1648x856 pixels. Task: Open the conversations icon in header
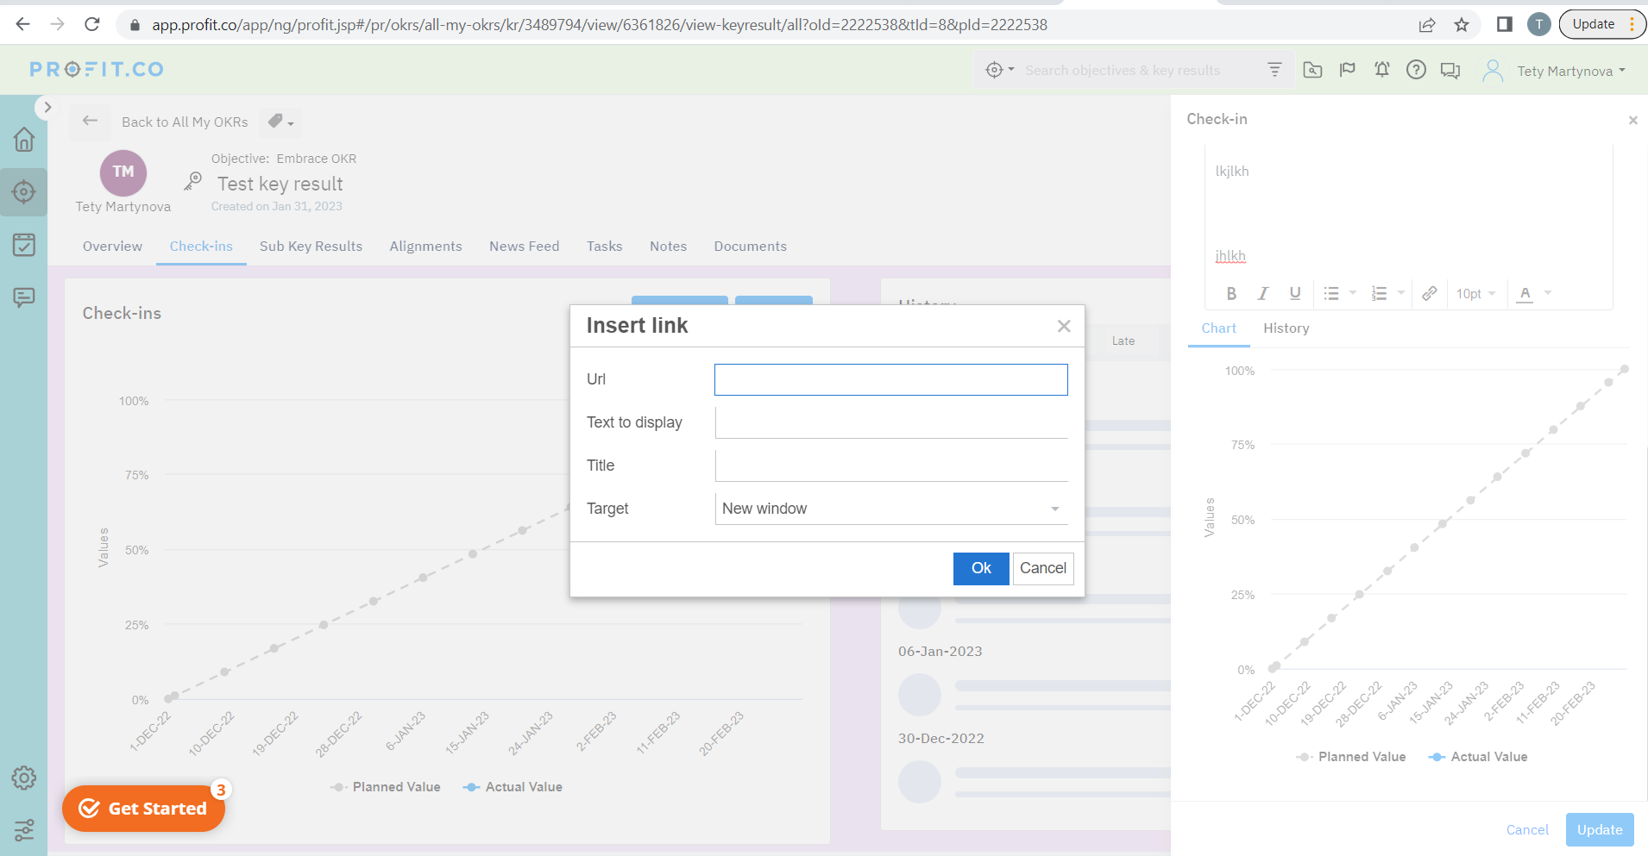[1450, 71]
